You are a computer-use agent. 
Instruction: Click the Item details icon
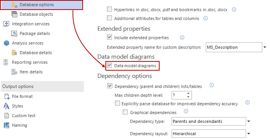point(14,72)
